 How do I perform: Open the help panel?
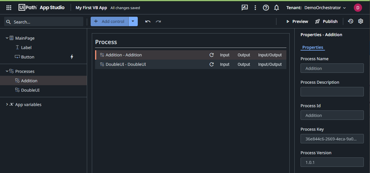(x=266, y=8)
